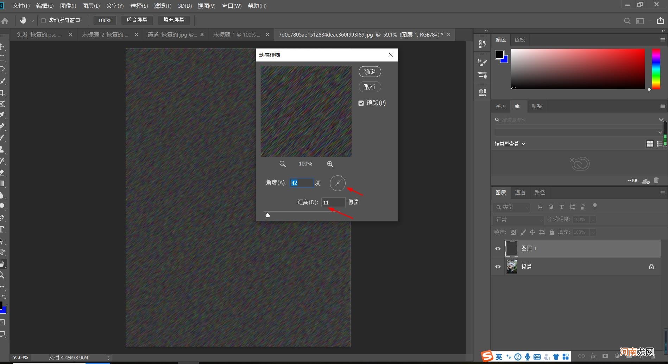This screenshot has height=364, width=668.
Task: Toggle the Preview checkbox in Motion Blur
Action: point(361,103)
